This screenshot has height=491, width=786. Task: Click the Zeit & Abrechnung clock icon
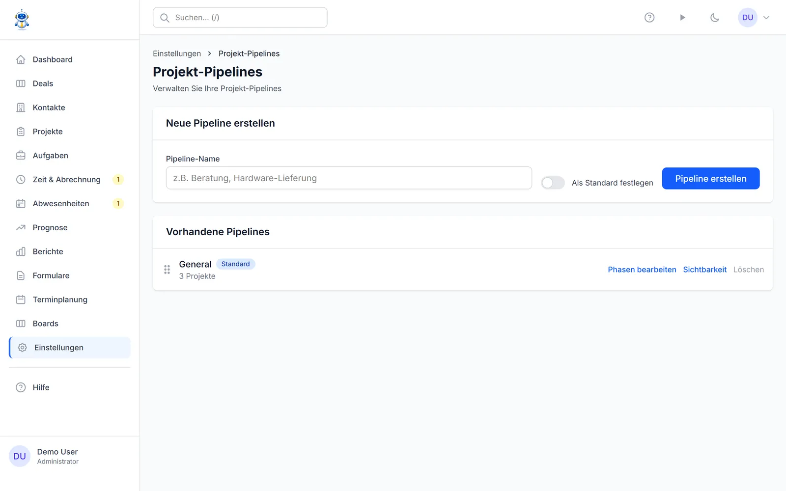[21, 180]
